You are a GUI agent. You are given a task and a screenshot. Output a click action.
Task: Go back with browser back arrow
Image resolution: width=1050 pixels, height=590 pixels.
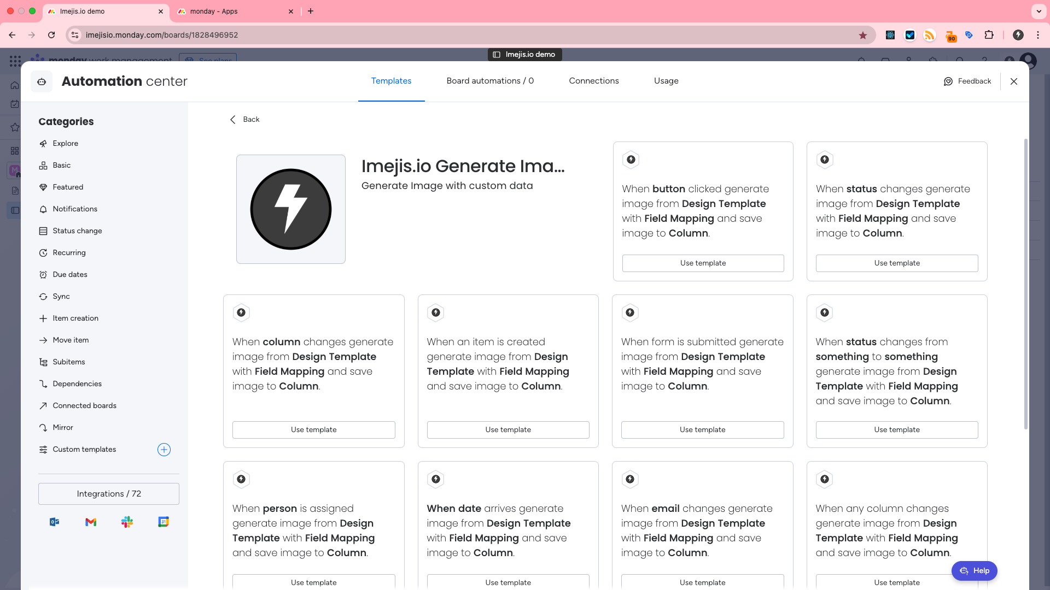point(12,35)
